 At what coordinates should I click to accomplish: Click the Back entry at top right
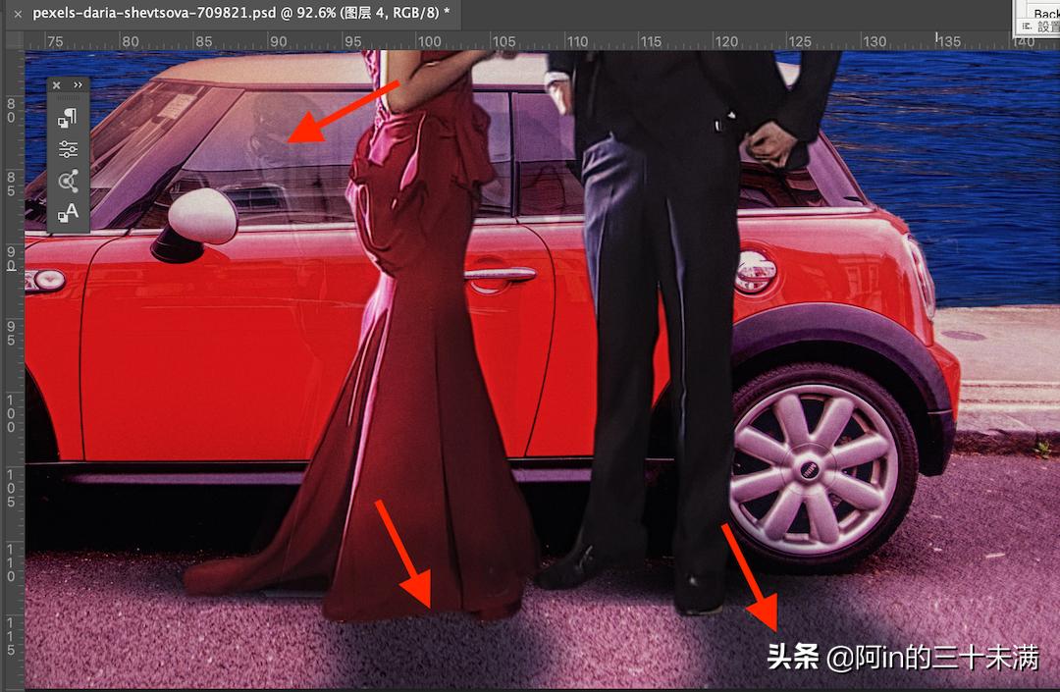pyautogui.click(x=1045, y=13)
